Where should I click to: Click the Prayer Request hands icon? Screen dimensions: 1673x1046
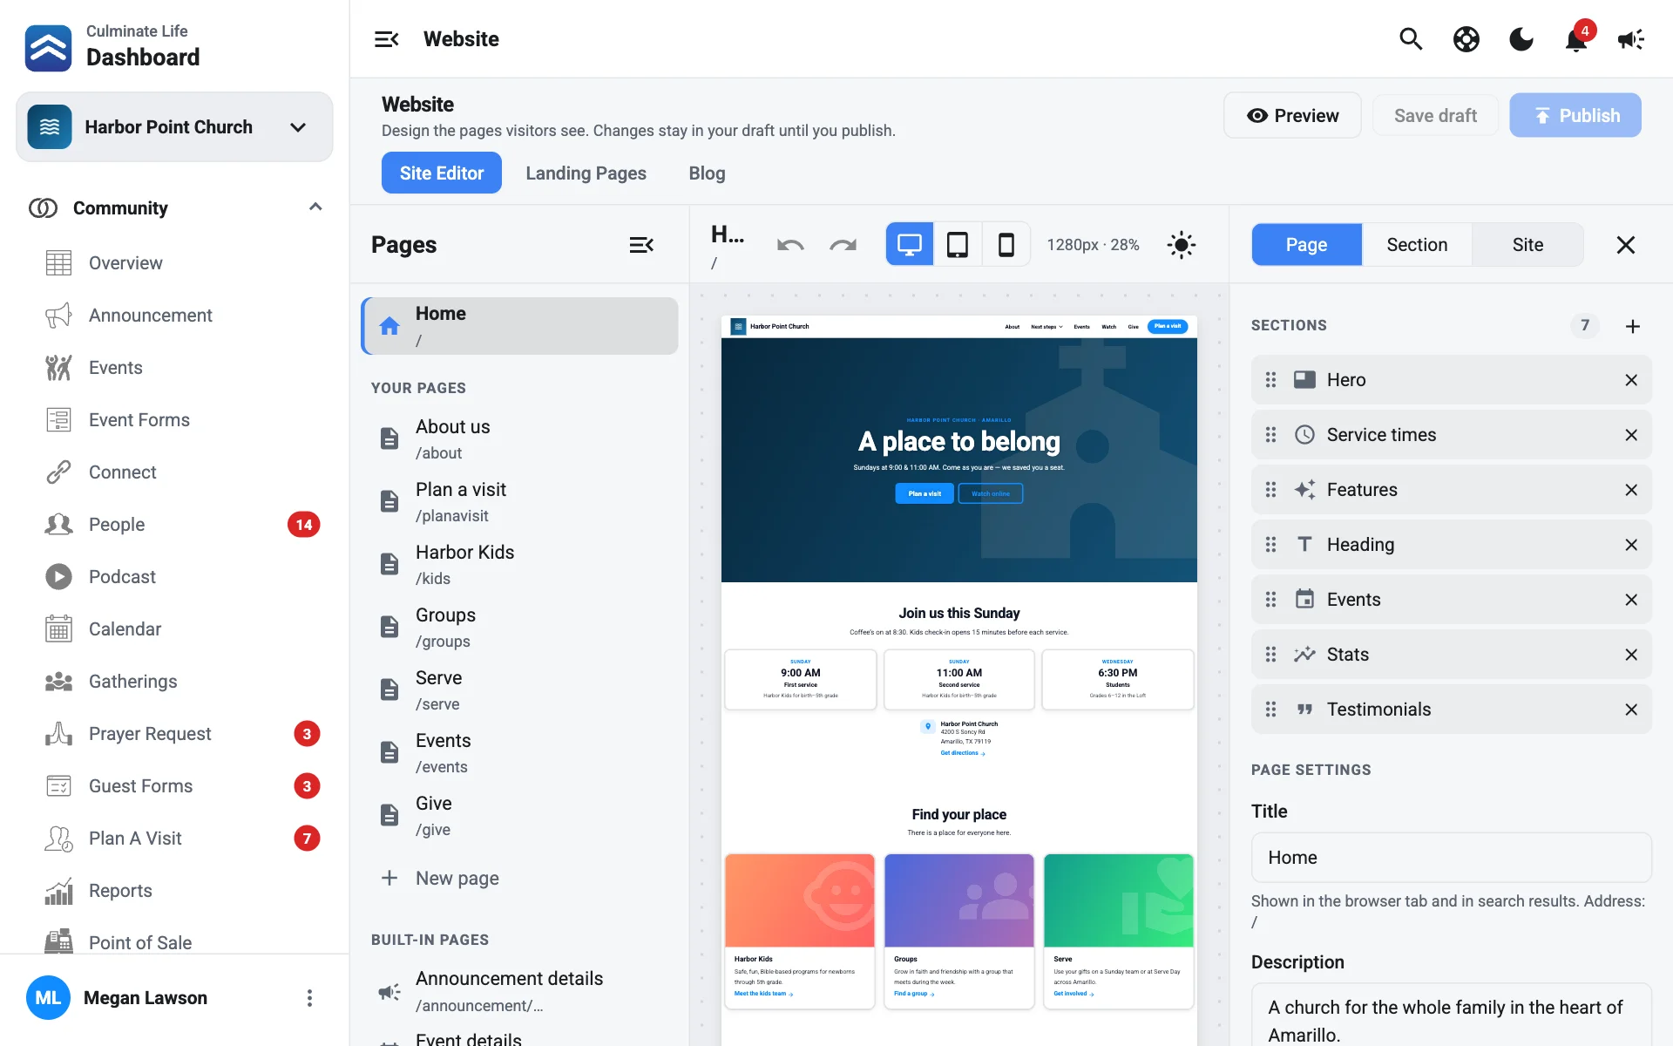(58, 734)
